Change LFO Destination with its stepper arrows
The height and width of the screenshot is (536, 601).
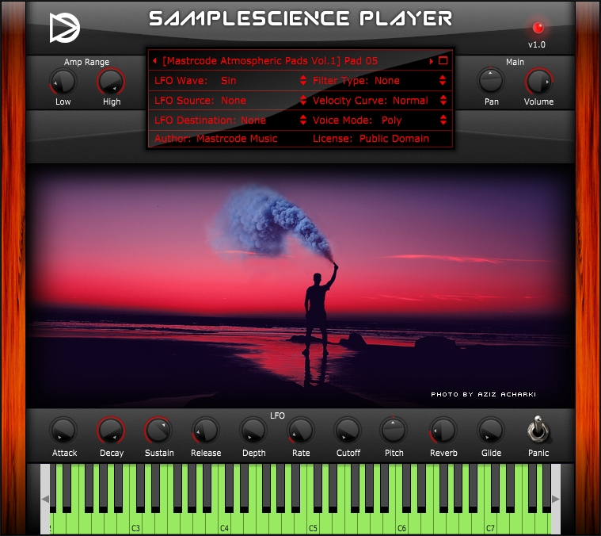click(x=303, y=120)
